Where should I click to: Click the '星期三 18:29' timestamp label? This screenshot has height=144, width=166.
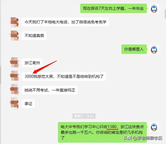coord(84,116)
